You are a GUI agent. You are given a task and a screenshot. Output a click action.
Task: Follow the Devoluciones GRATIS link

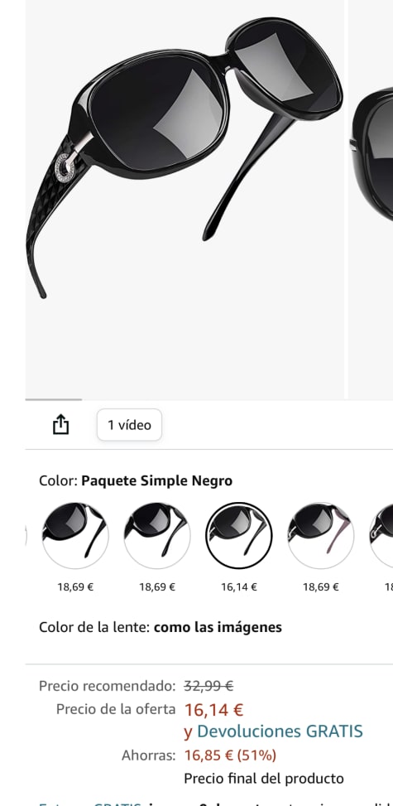pos(280,731)
